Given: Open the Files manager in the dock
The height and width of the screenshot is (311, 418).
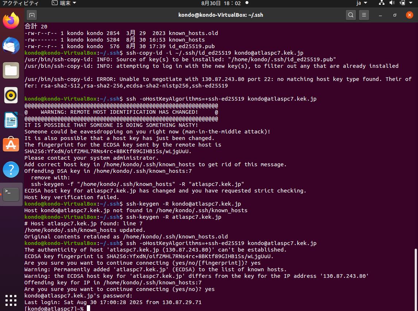Looking at the screenshot, I should pyautogui.click(x=11, y=70).
